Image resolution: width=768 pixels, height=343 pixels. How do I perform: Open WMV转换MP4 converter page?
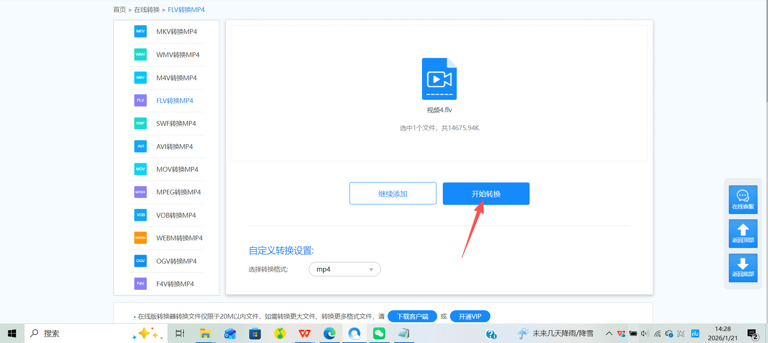tap(178, 55)
